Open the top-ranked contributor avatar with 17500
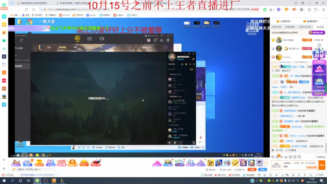327x184 pixels. (279, 40)
